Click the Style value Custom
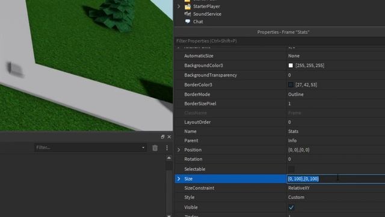 pos(296,197)
